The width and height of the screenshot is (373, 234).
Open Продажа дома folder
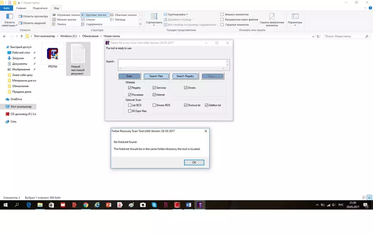pos(22,92)
